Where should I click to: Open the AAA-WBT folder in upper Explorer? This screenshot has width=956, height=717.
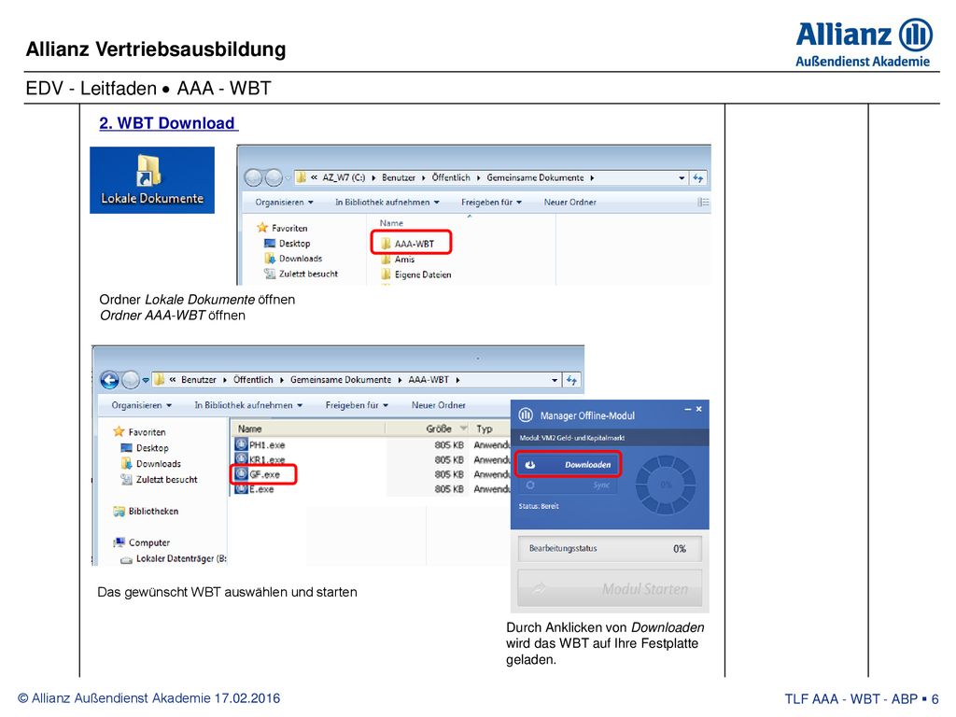point(409,244)
